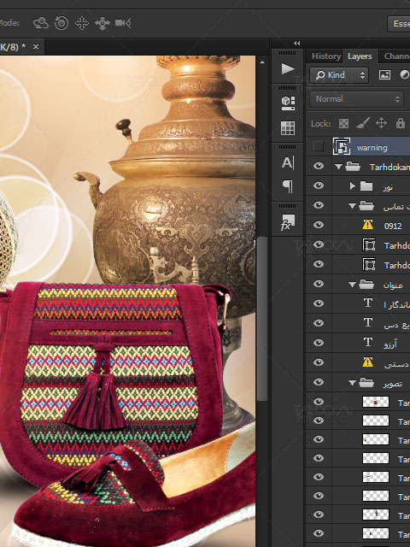Select the 3D roll mode icon
The image size is (410, 547).
(x=61, y=23)
